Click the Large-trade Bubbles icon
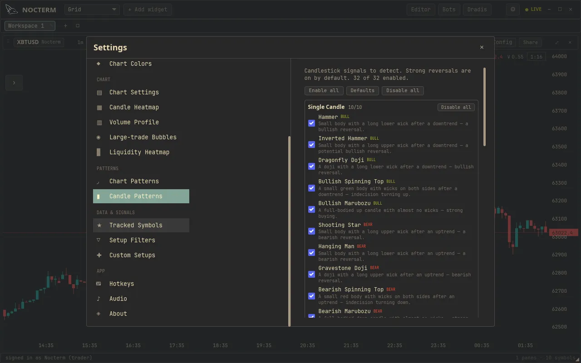 pyautogui.click(x=99, y=137)
